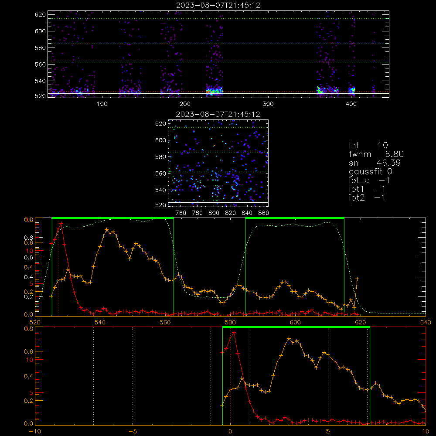Click x-axis label '820' of the middle image
This screenshot has height=436, width=436.
[x=231, y=213]
